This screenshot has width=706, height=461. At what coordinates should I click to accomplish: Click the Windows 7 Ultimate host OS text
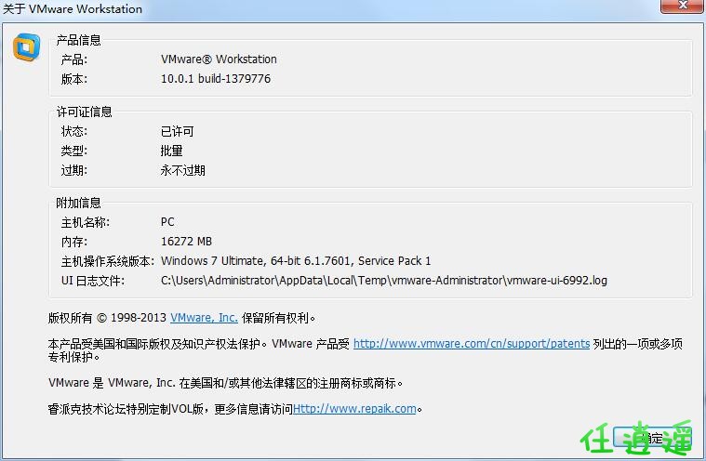point(296,261)
